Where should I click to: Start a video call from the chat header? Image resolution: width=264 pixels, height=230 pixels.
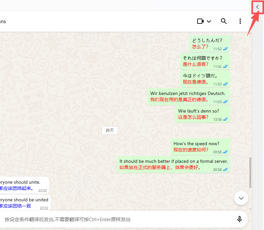(200, 21)
